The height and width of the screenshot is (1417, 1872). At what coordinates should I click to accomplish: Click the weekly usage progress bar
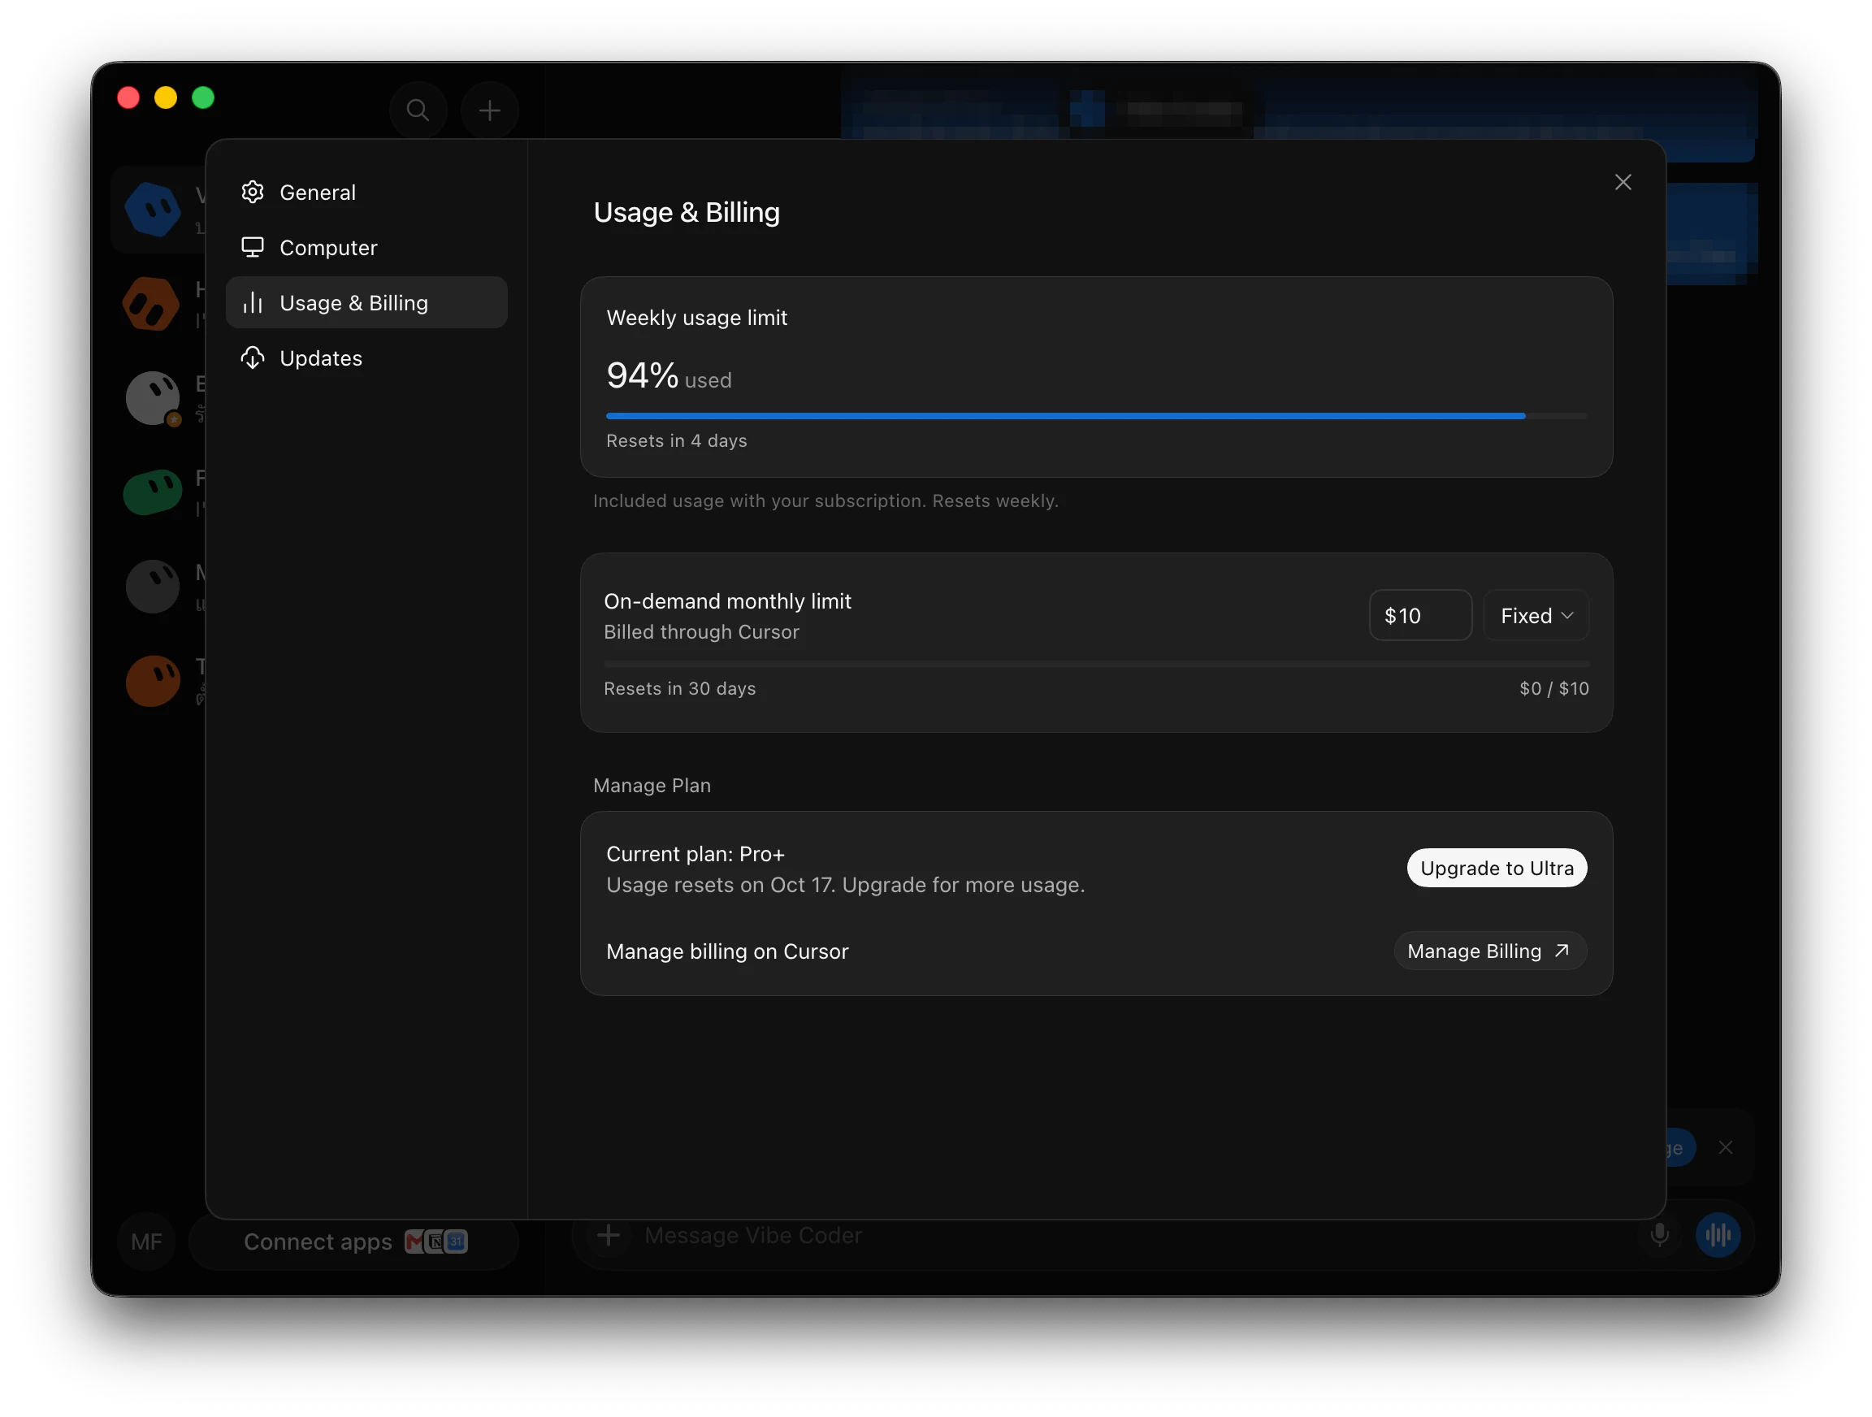1096,416
